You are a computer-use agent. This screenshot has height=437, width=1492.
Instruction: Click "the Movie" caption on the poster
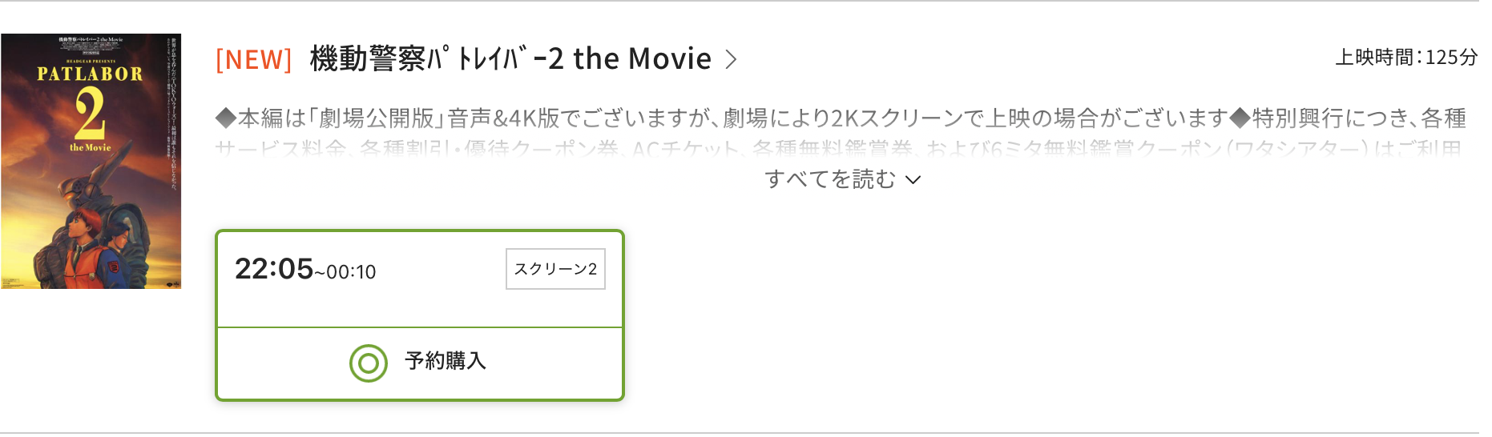coord(90,148)
